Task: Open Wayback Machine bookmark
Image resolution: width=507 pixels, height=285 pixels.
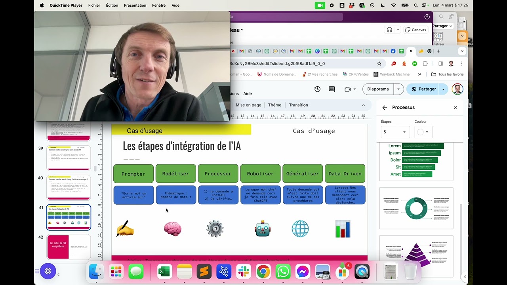Action: click(x=391, y=74)
